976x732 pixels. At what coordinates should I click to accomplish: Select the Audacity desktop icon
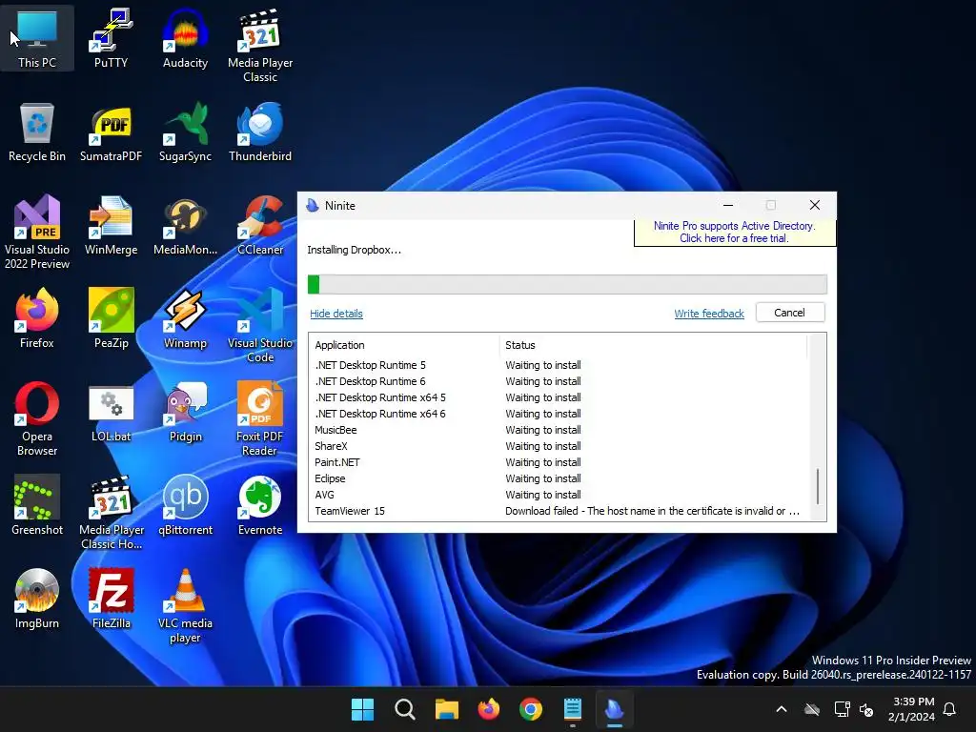pos(185,38)
